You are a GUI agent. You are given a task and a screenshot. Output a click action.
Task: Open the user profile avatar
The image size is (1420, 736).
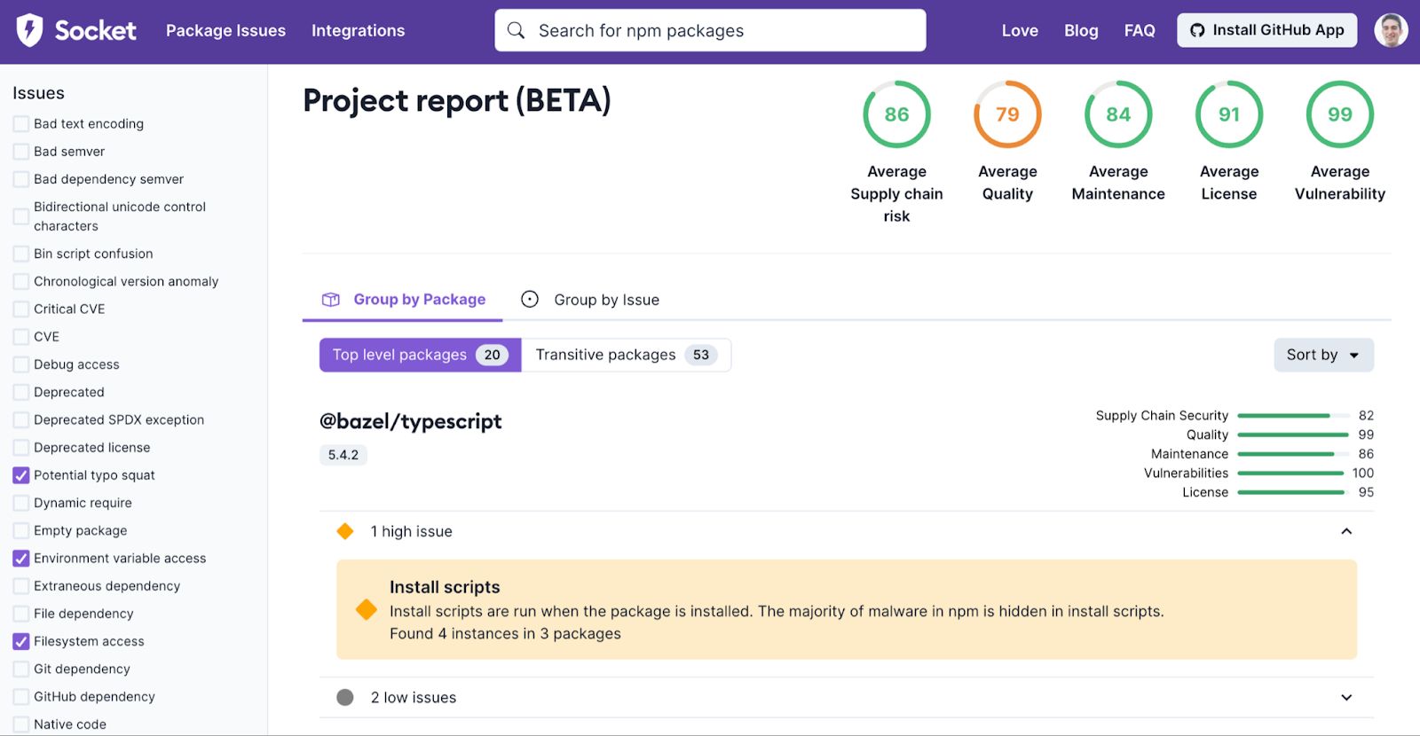click(x=1391, y=30)
